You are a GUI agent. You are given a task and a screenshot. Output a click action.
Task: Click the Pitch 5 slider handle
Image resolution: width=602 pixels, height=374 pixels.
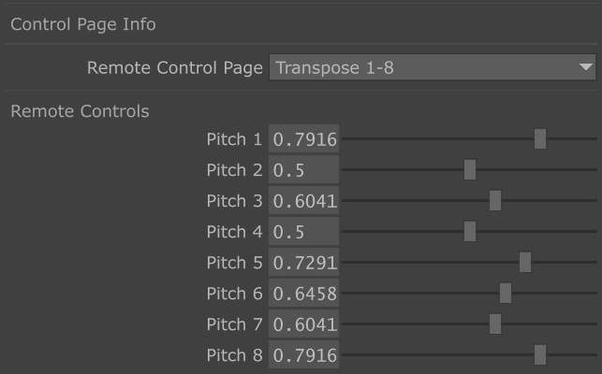point(525,263)
